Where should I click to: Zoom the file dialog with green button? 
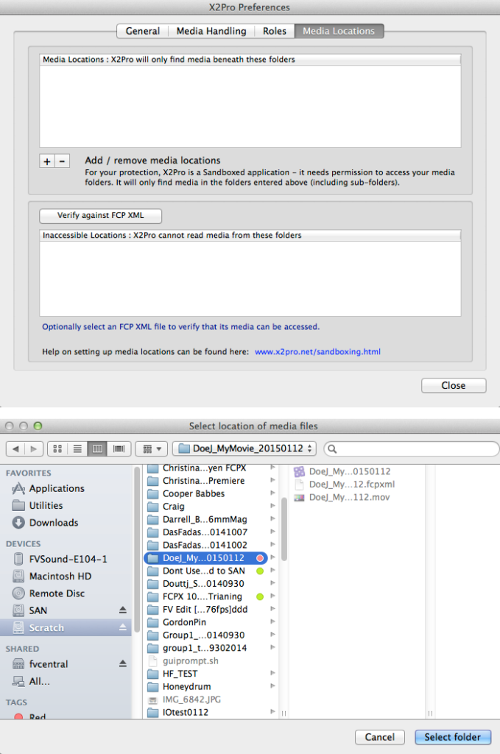tap(38, 426)
